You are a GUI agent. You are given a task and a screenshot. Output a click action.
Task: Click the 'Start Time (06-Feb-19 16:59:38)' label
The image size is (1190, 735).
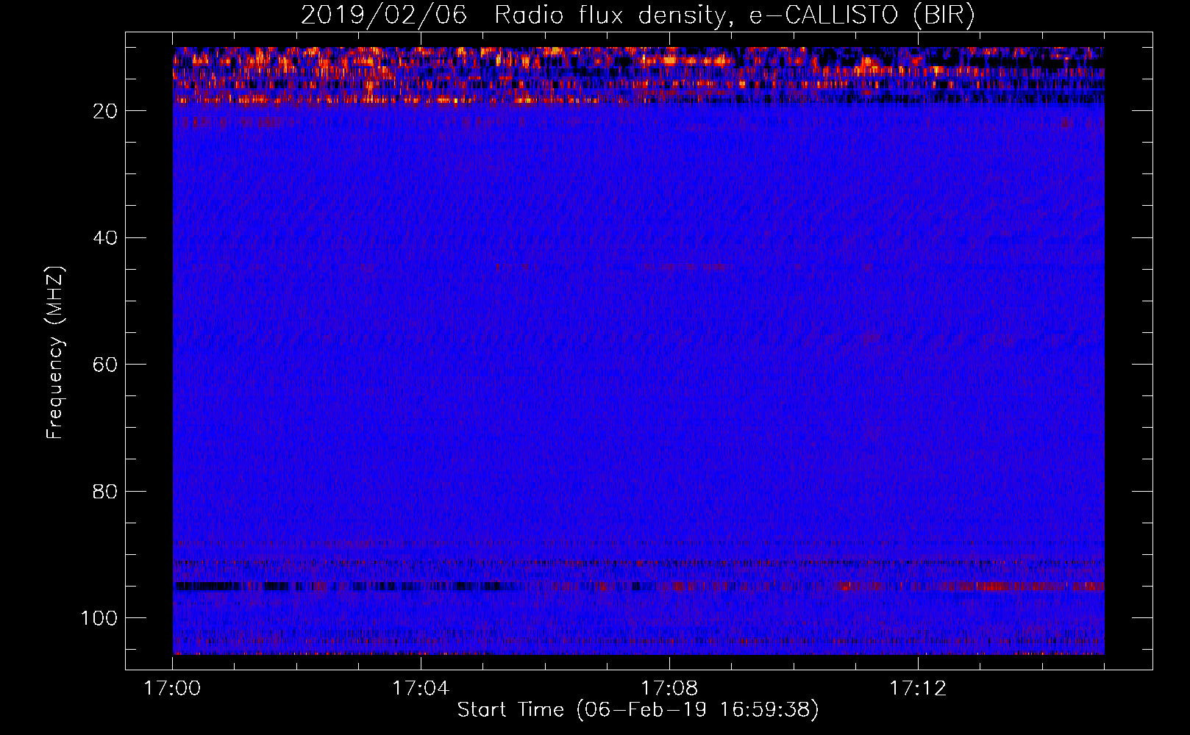(x=638, y=710)
